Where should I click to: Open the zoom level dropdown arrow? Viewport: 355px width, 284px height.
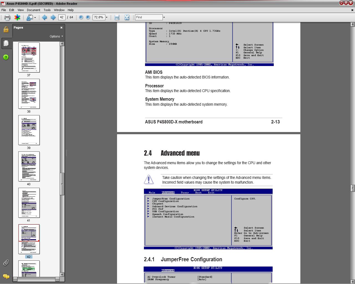(x=106, y=17)
